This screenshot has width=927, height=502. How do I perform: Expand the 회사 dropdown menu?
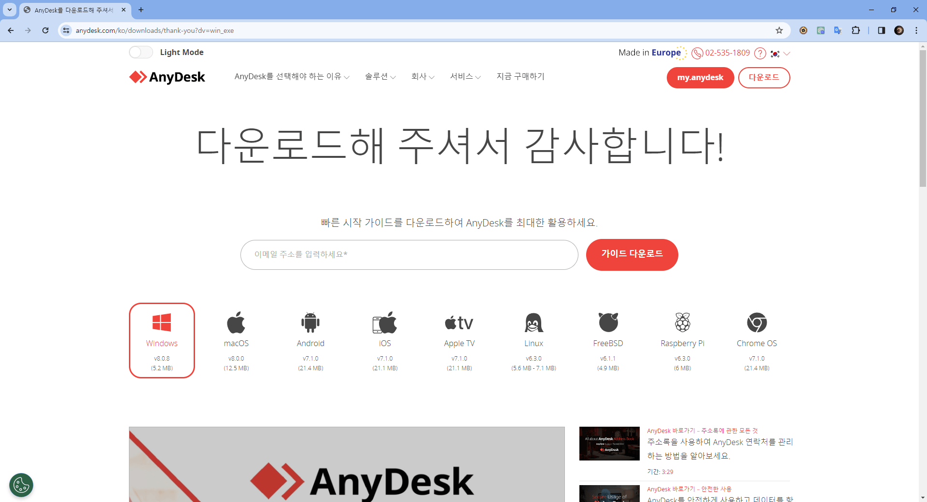pos(423,76)
